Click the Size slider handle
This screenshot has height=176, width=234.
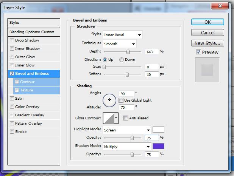tap(104, 67)
